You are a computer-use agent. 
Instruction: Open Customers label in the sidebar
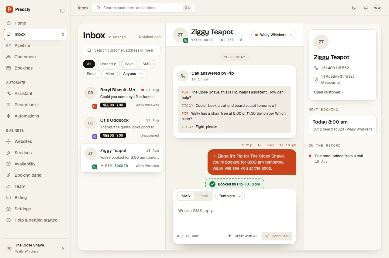(x=25, y=57)
